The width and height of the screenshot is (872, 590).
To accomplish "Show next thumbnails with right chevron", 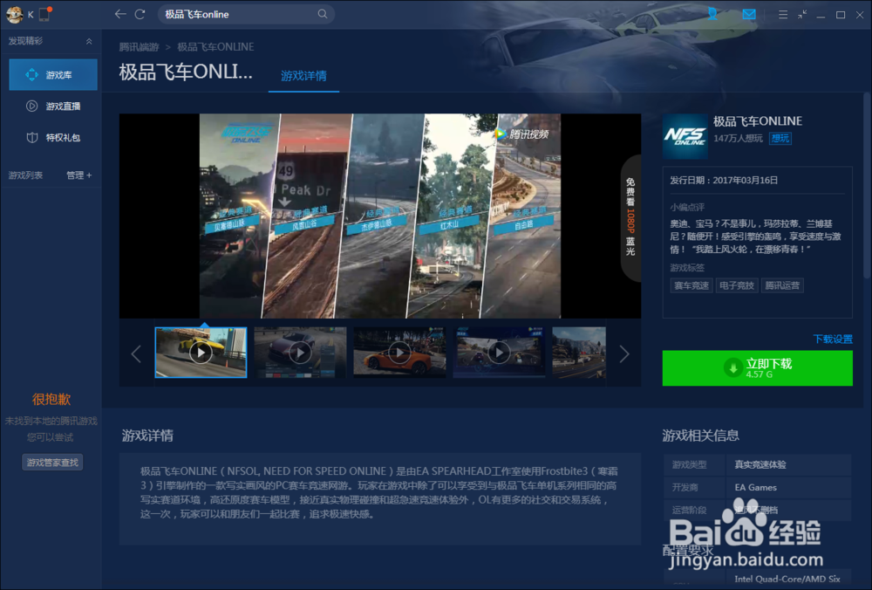I will [624, 354].
